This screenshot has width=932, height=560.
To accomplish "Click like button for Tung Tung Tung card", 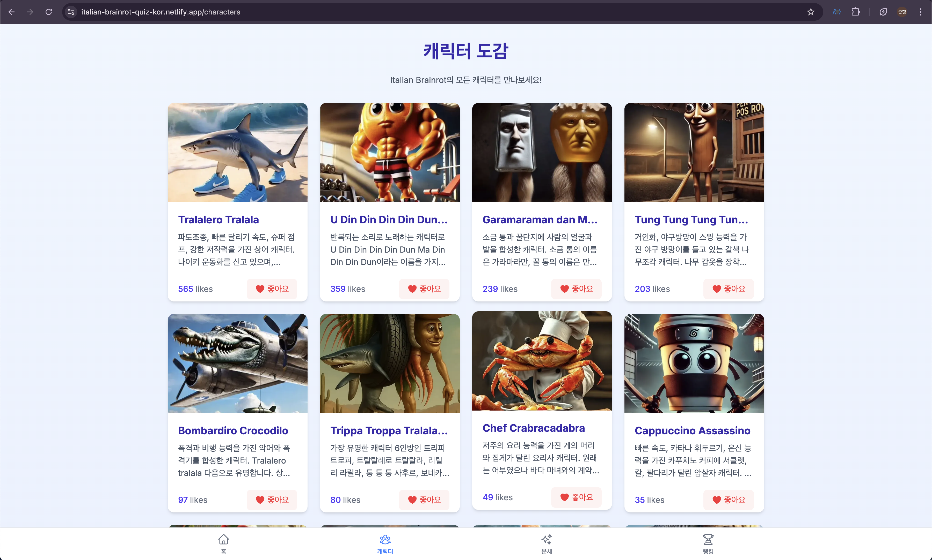I will coord(728,289).
